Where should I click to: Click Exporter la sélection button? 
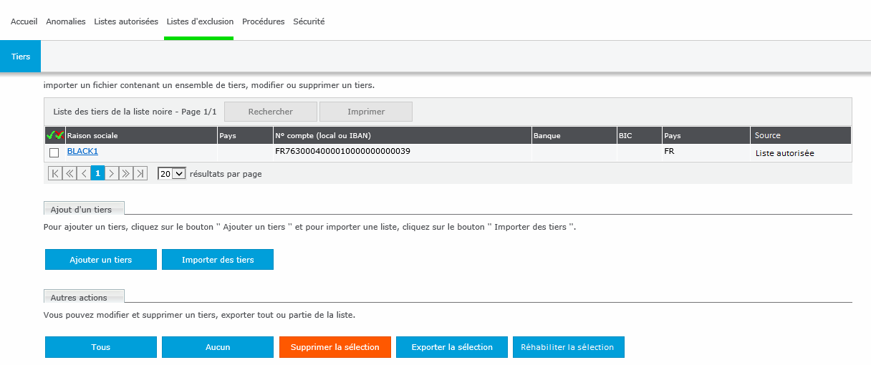[452, 347]
